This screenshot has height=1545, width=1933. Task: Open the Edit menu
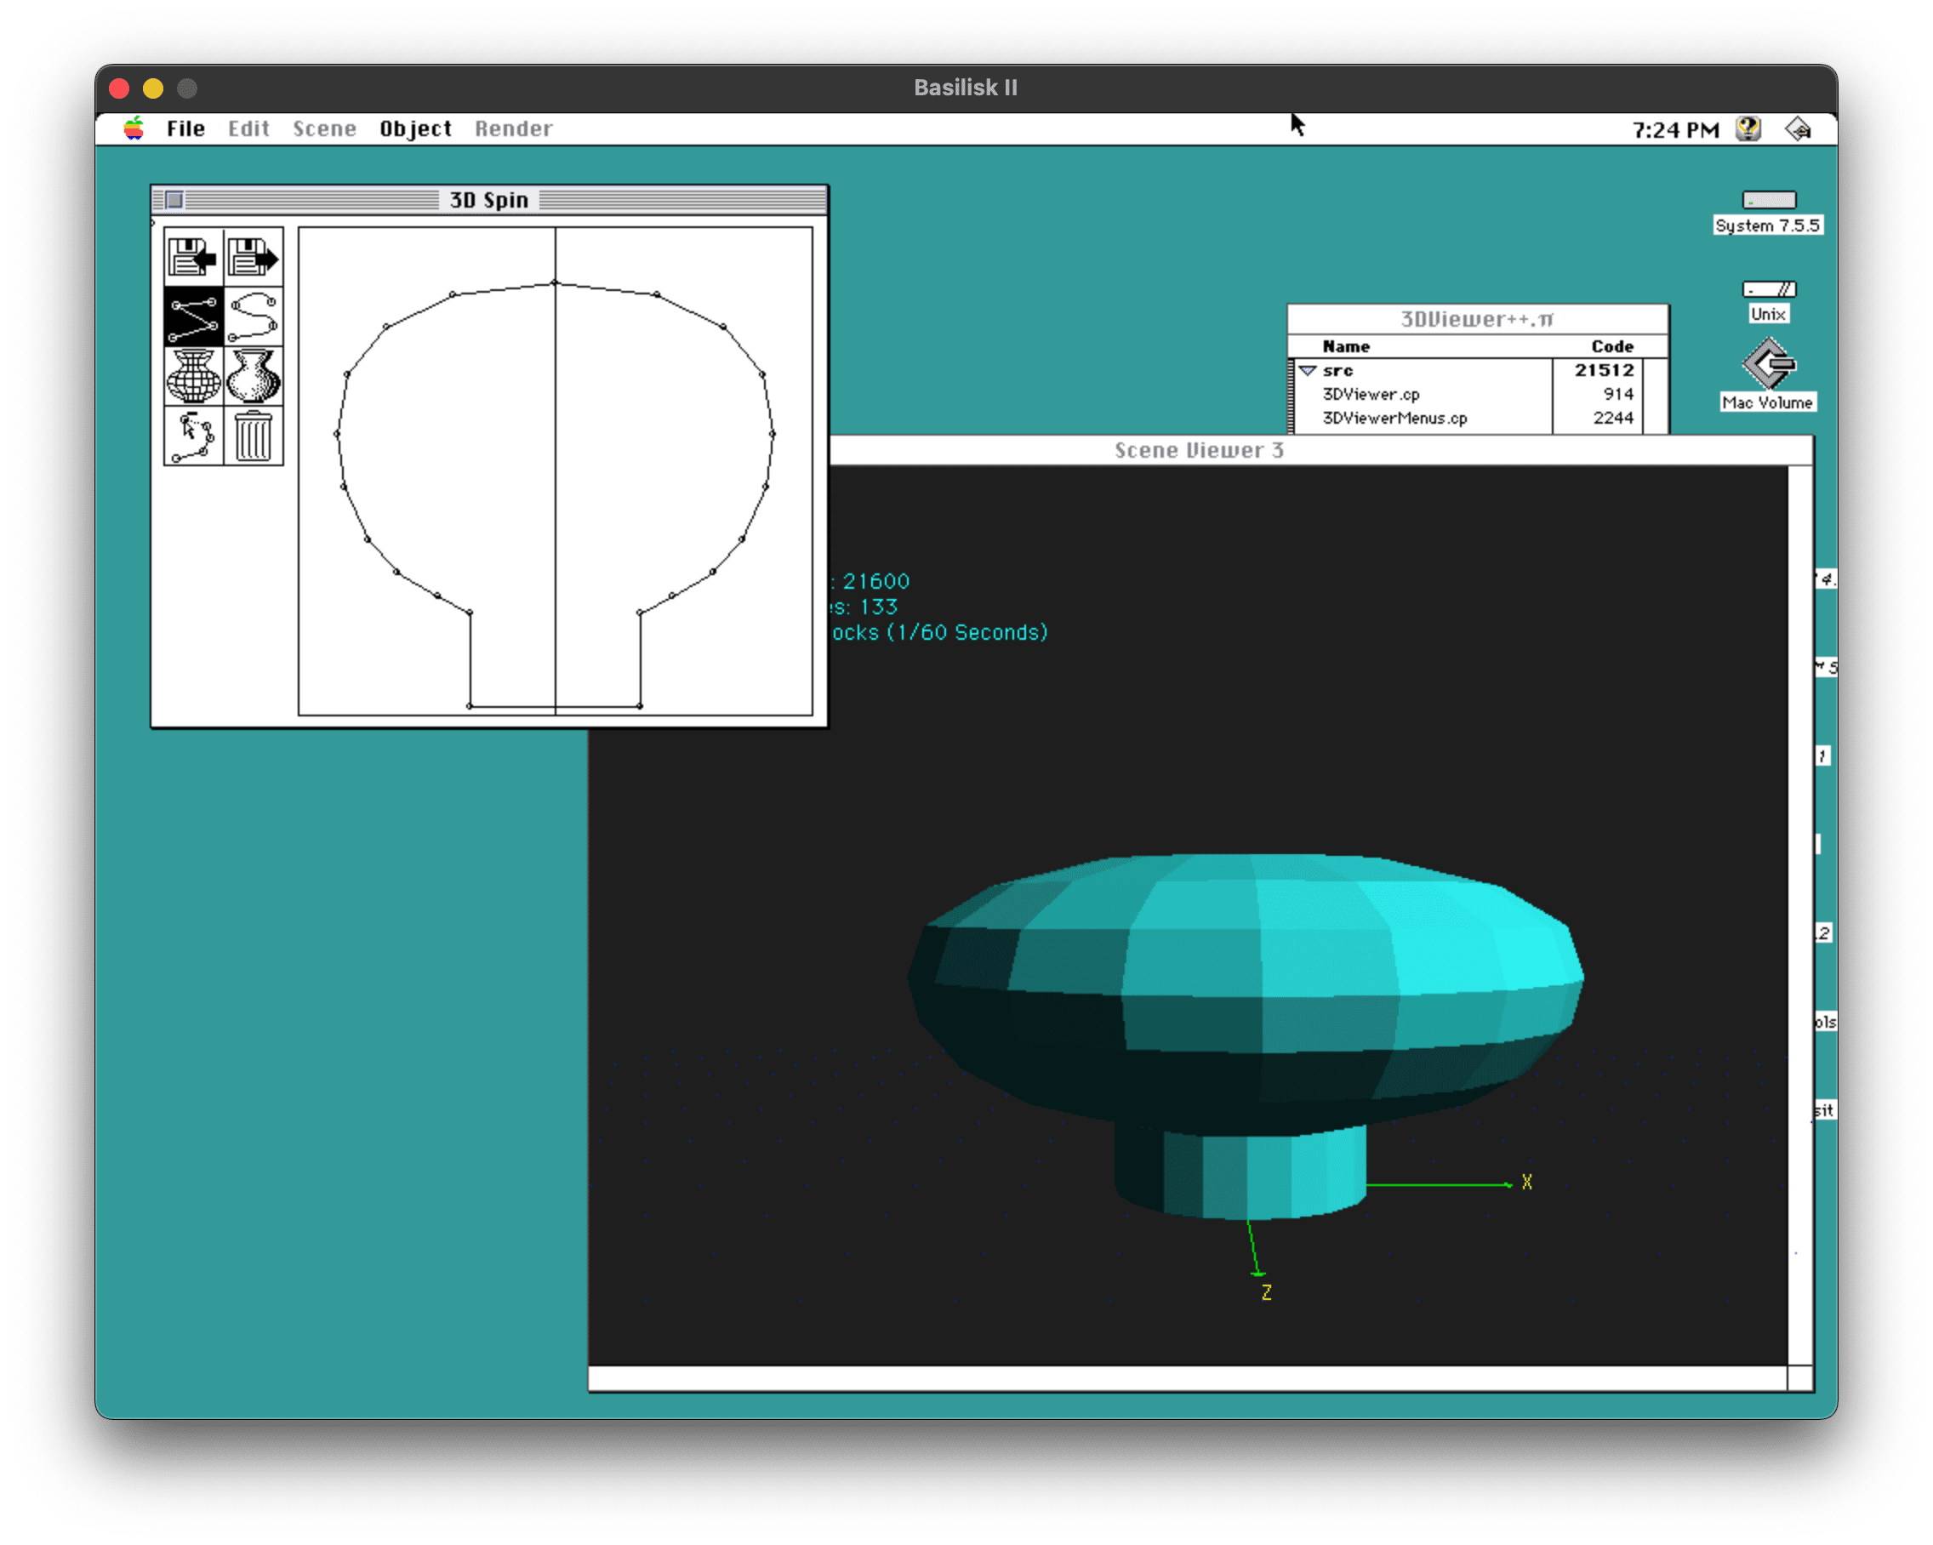click(x=248, y=129)
